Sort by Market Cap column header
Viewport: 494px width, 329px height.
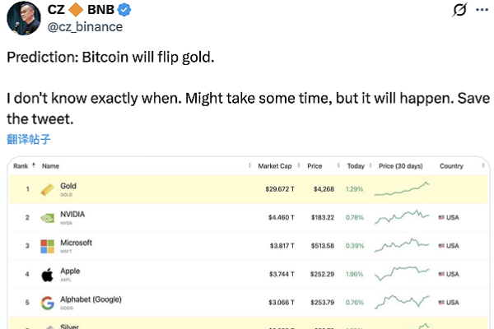coord(274,166)
